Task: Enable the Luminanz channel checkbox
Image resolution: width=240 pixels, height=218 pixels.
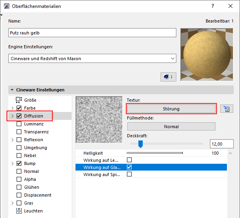Action: pyautogui.click(x=19, y=124)
